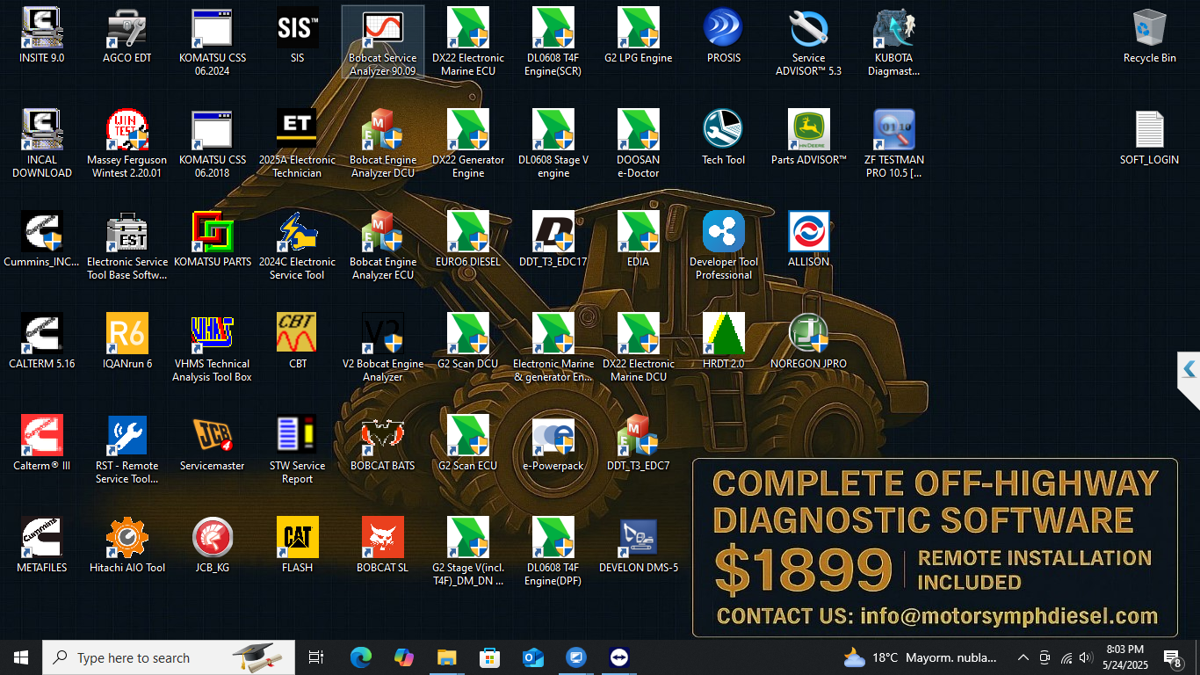Open the Start menu
Image resolution: width=1200 pixels, height=675 pixels.
[20, 657]
